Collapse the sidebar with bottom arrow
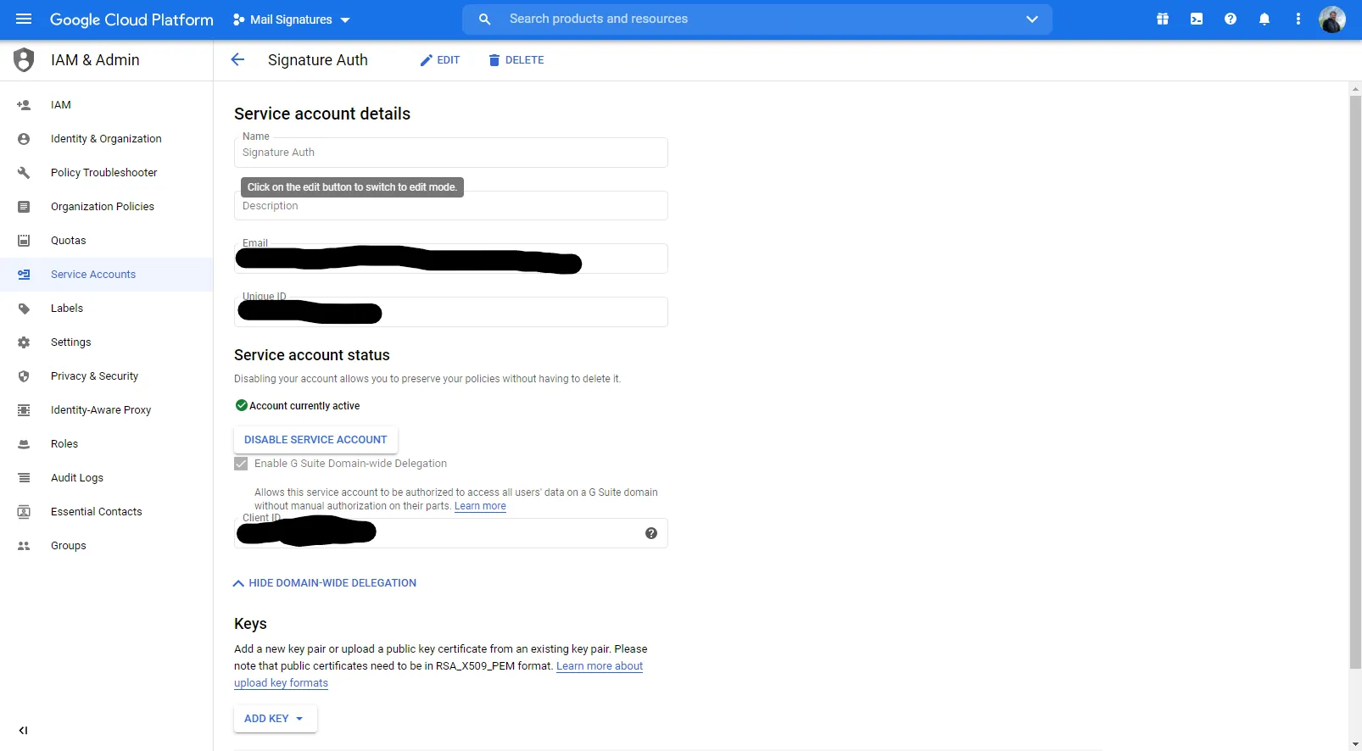 click(x=23, y=731)
